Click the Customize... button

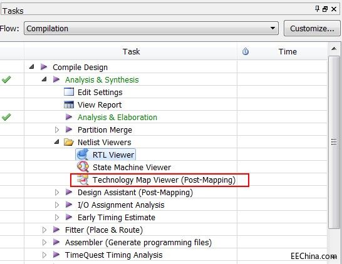312,28
